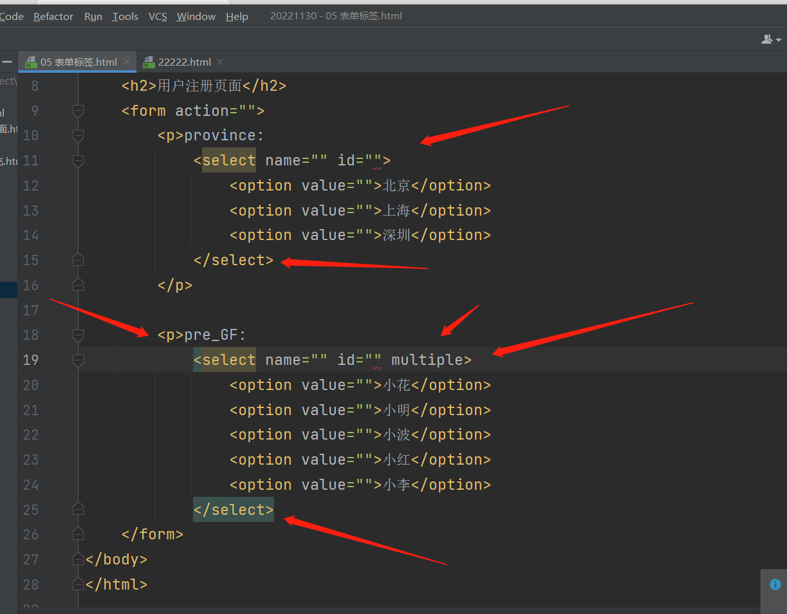The width and height of the screenshot is (787, 614).
Task: Click the 小明 option text
Action: (x=396, y=410)
